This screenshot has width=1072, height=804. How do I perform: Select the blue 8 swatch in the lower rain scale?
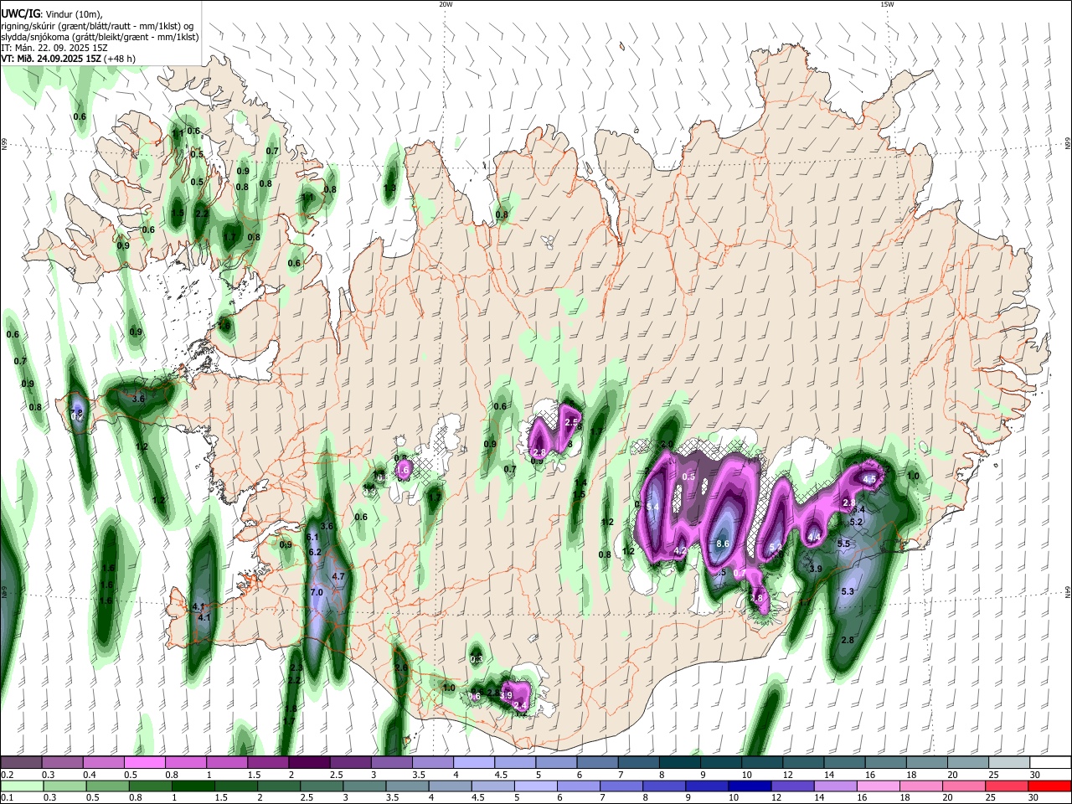tap(662, 786)
